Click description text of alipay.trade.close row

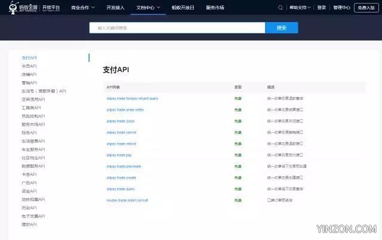coord(285,121)
